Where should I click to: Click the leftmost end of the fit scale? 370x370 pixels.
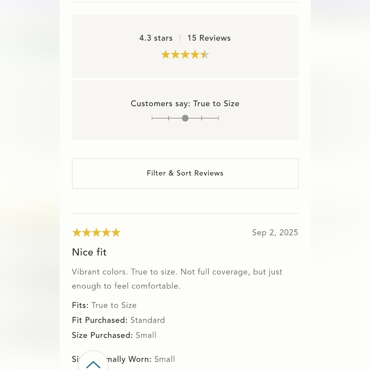(152, 118)
